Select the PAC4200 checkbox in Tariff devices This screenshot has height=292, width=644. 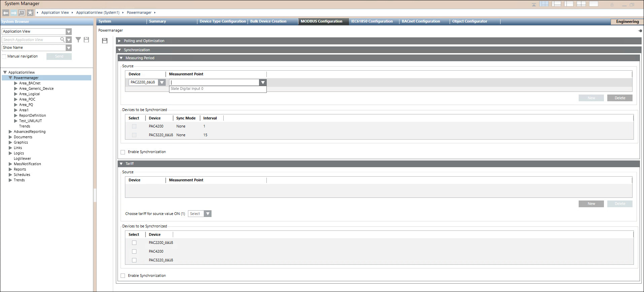pos(134,251)
